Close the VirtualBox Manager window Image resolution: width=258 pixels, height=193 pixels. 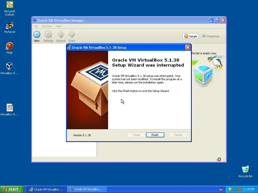223,20
